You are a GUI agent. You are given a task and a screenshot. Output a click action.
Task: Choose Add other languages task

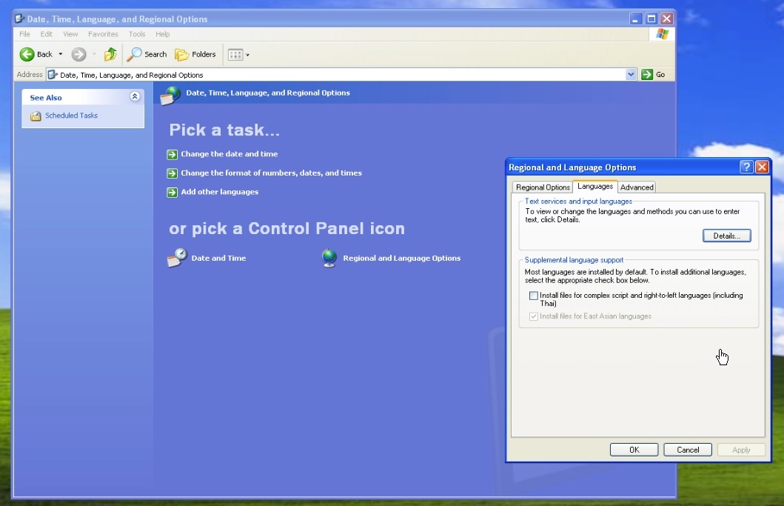pyautogui.click(x=219, y=192)
